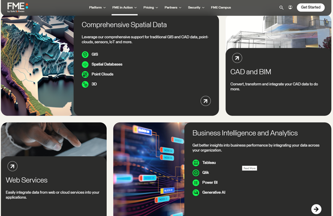The width and height of the screenshot is (333, 216).
Task: Click the 3D terrain map image
Action: coord(37,66)
